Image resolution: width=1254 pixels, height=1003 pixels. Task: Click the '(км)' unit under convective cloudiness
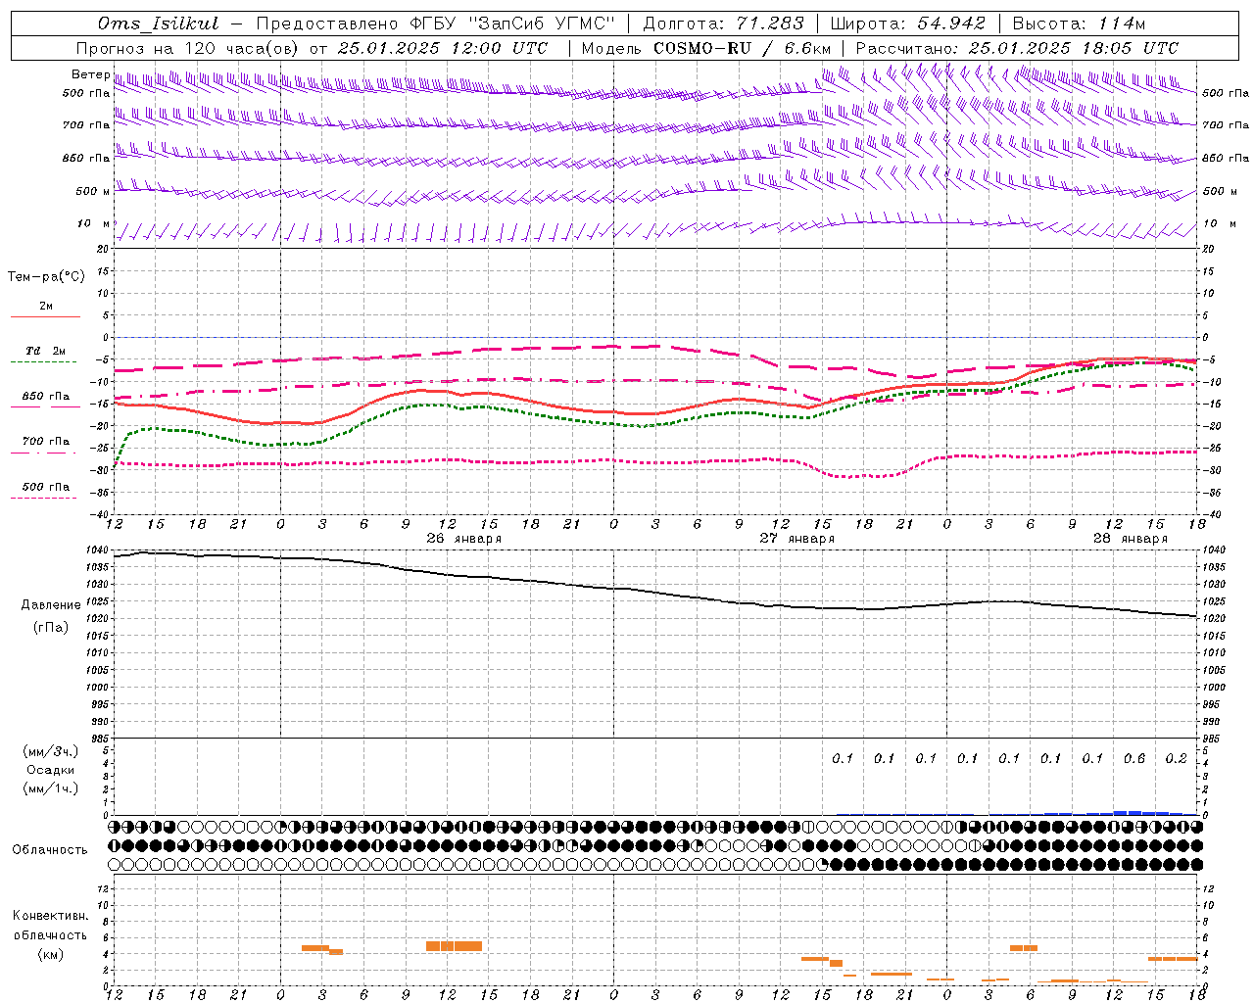pos(50,954)
